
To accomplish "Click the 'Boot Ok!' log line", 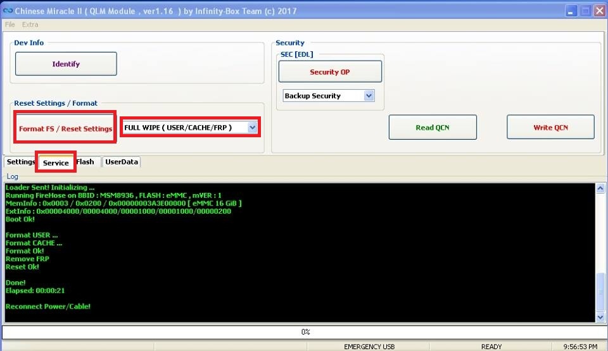I will click(20, 219).
